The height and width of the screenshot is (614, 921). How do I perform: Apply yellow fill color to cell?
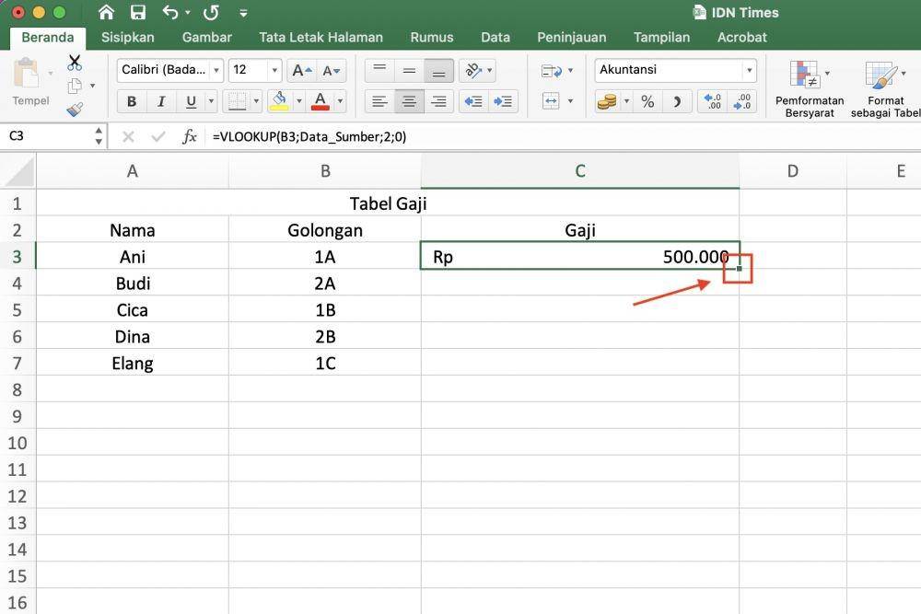279,101
